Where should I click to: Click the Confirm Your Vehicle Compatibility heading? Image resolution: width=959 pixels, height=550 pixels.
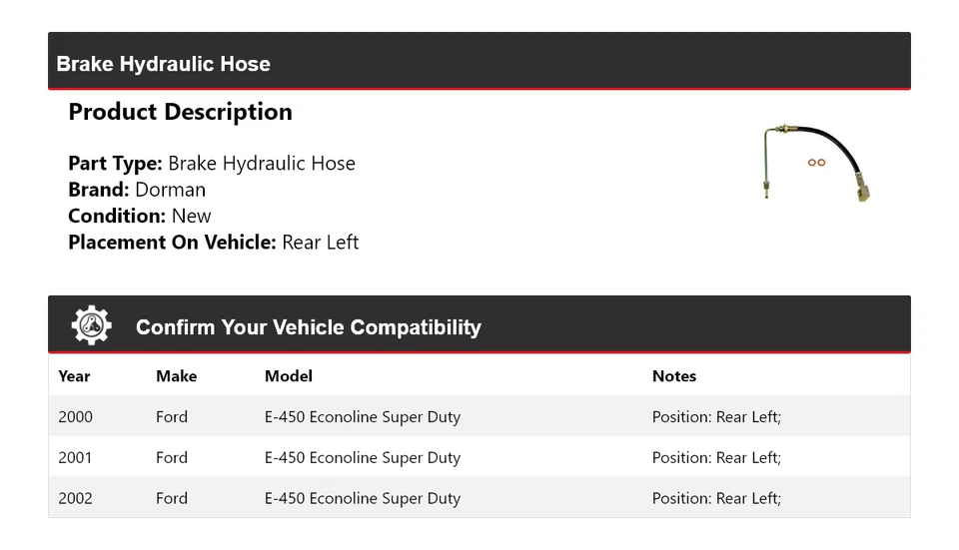pos(308,327)
